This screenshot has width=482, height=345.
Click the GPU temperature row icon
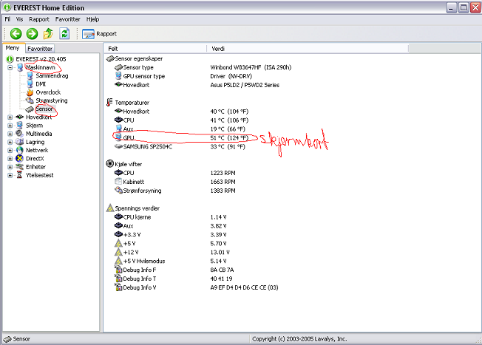point(119,137)
